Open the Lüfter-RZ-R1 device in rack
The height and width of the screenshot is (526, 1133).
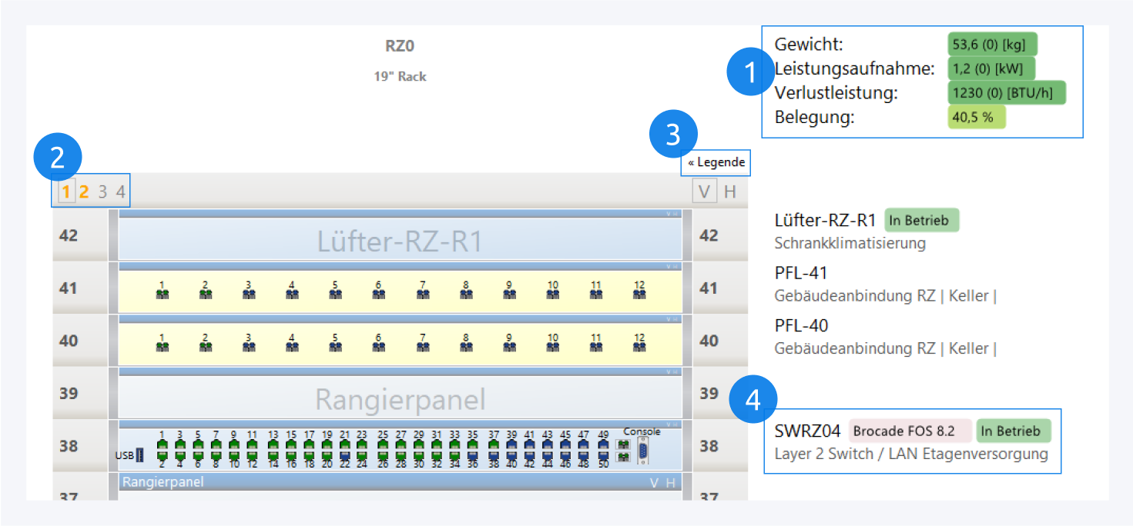(400, 241)
